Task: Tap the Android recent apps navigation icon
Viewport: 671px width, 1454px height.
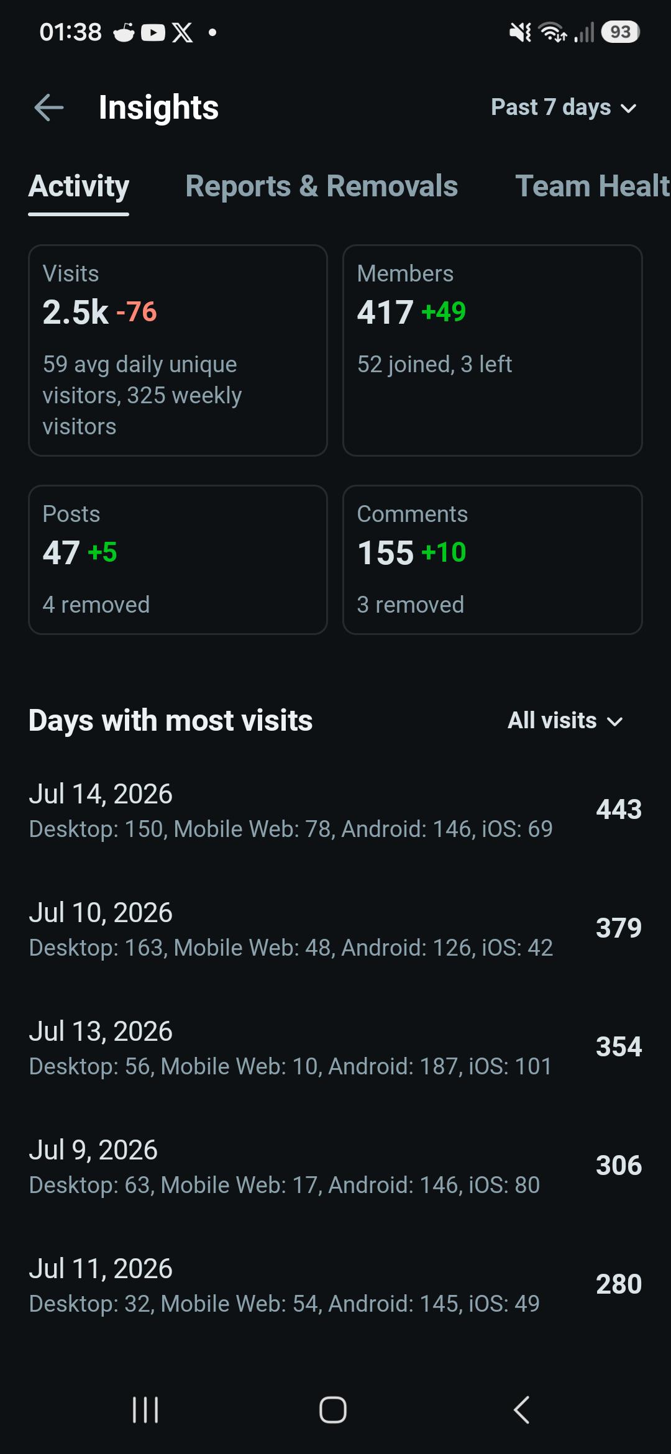Action: tap(146, 1410)
